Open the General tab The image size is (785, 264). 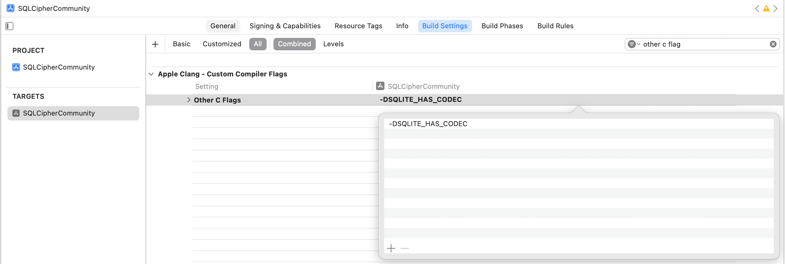coord(223,26)
